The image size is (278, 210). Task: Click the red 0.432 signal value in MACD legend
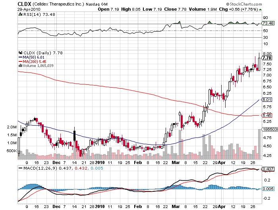[81, 168]
